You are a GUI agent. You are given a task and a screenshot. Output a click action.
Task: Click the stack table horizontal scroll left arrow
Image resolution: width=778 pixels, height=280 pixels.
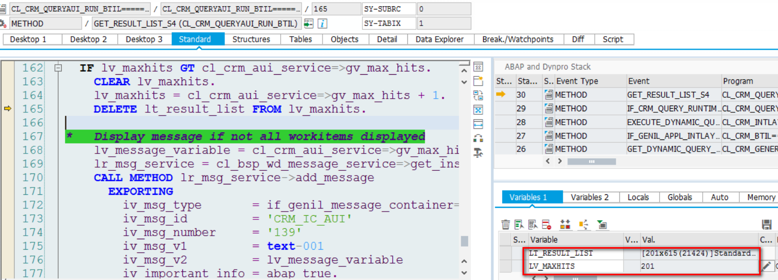click(x=548, y=161)
